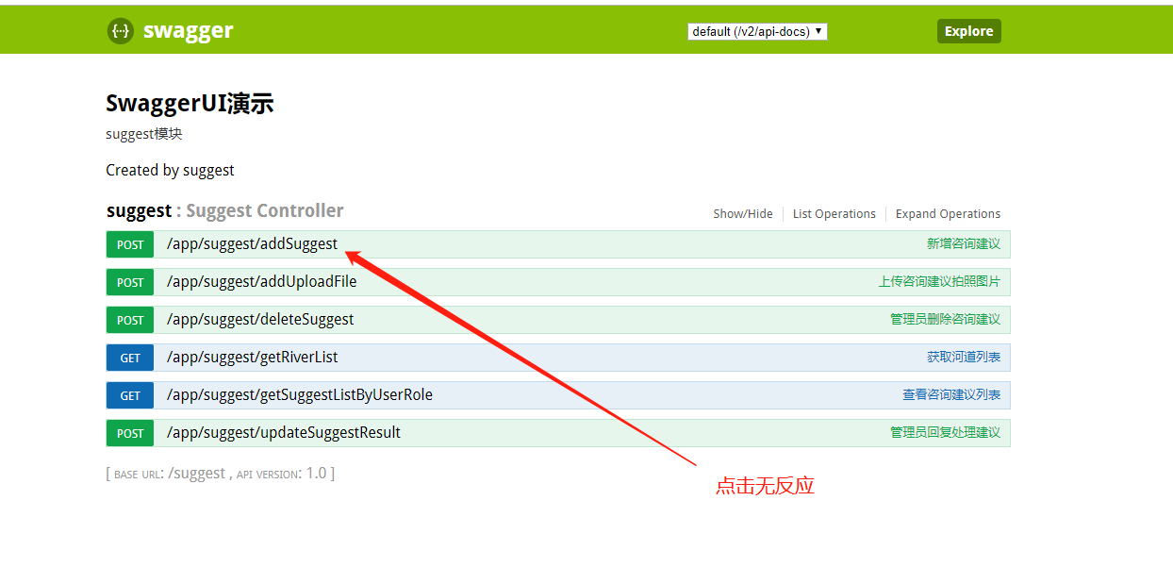This screenshot has height=584, width=1173.
Task: Expand the /app/suggest/getRiverList path
Action: click(x=253, y=357)
